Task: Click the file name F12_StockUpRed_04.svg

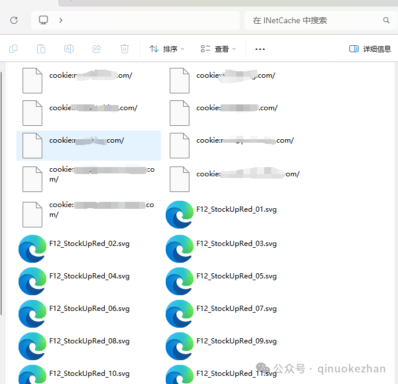Action: coord(89,276)
